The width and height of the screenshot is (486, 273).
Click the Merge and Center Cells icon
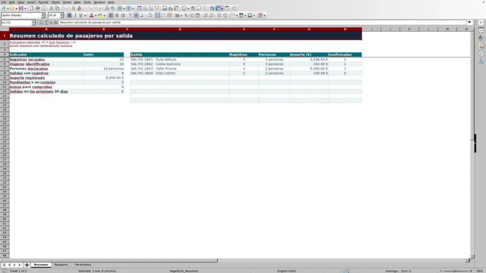pos(158,15)
